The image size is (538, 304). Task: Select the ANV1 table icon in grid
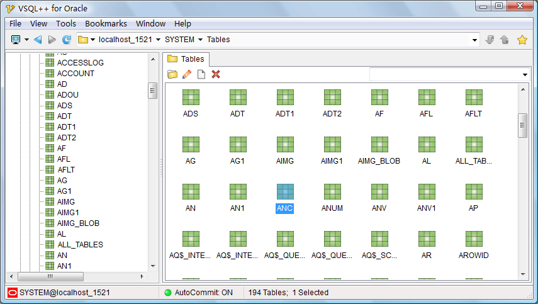[427, 192]
